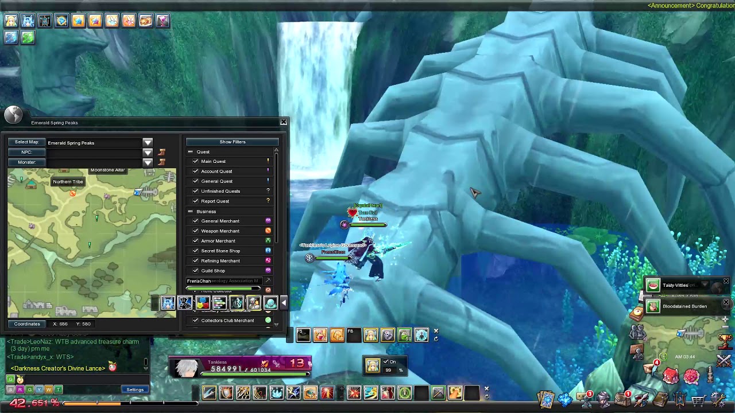This screenshot has width=735, height=413.
Task: Uncheck the Account Quest filter
Action: (195, 171)
